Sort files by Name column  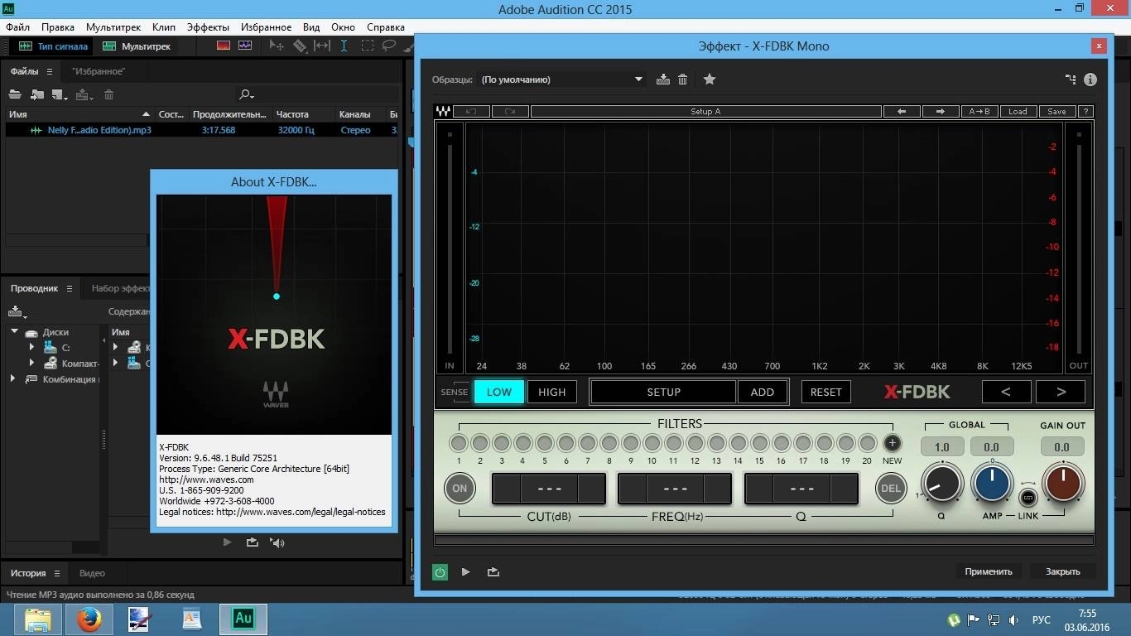79,114
